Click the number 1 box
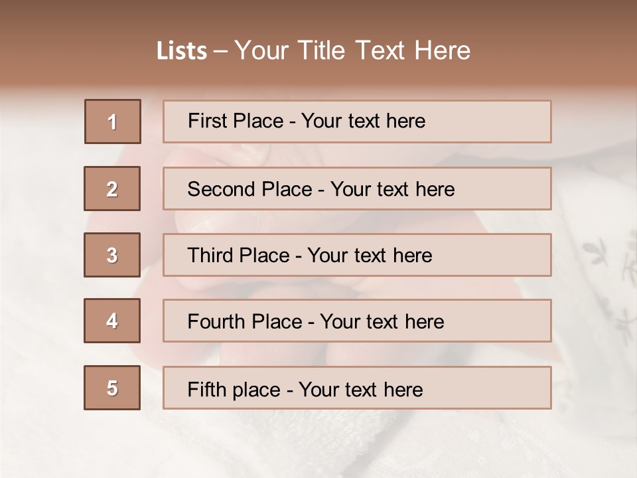This screenshot has height=478, width=637. pyautogui.click(x=113, y=121)
